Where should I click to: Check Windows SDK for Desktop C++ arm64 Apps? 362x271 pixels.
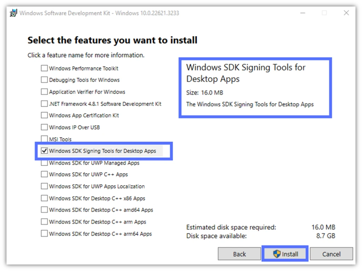pyautogui.click(x=44, y=234)
